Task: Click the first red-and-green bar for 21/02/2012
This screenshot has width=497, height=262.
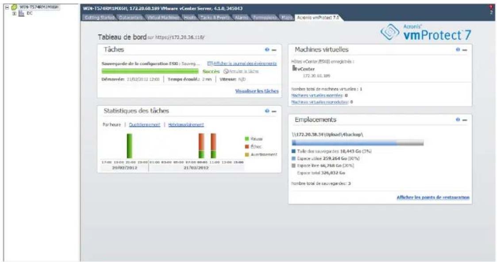Action: (x=201, y=146)
